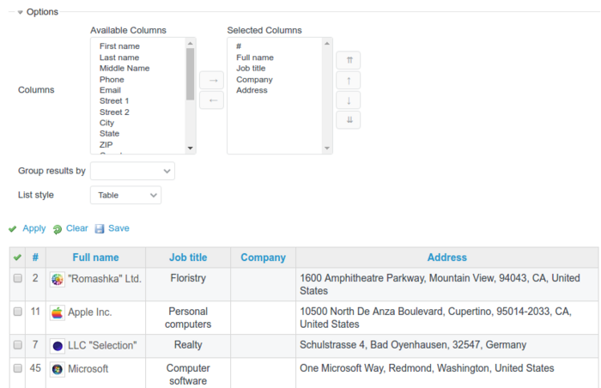This screenshot has width=601, height=388.
Task: Open the Group results by dropdown
Action: click(x=132, y=171)
